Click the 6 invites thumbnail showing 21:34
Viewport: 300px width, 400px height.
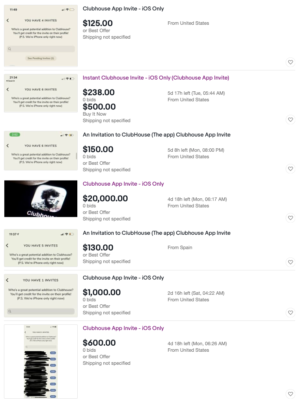click(x=41, y=93)
